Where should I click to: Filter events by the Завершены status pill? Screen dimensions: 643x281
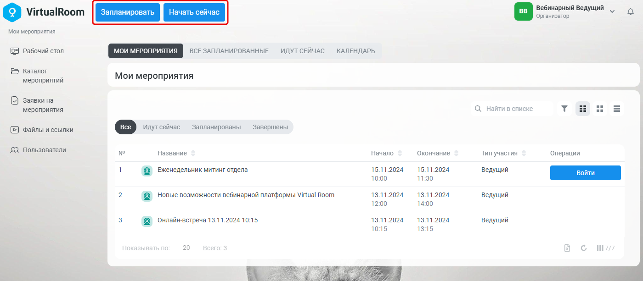tap(271, 127)
